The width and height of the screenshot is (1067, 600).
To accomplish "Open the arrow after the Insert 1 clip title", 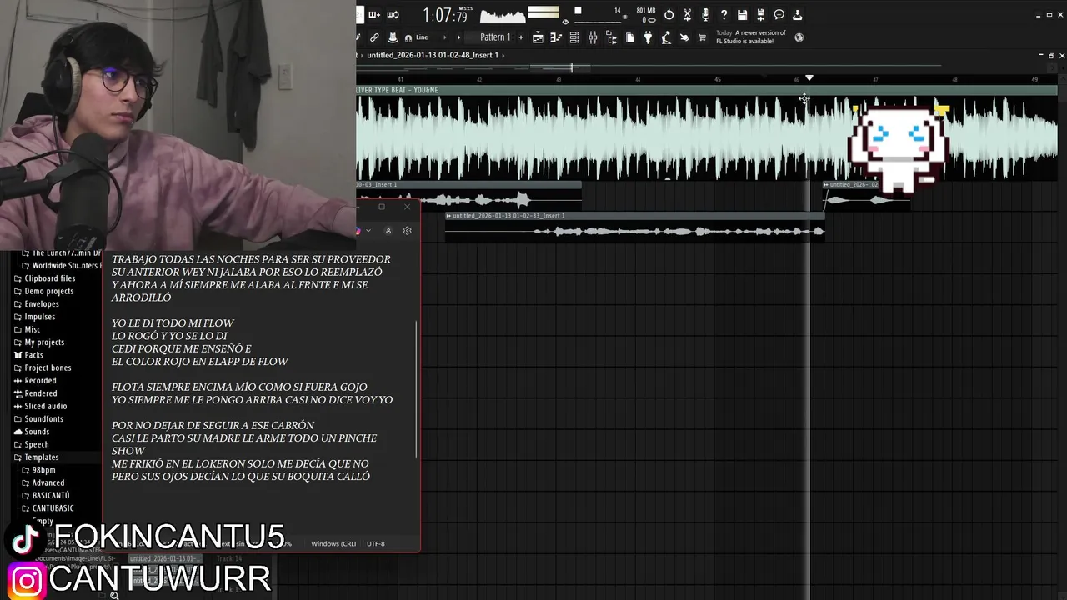I will [503, 55].
